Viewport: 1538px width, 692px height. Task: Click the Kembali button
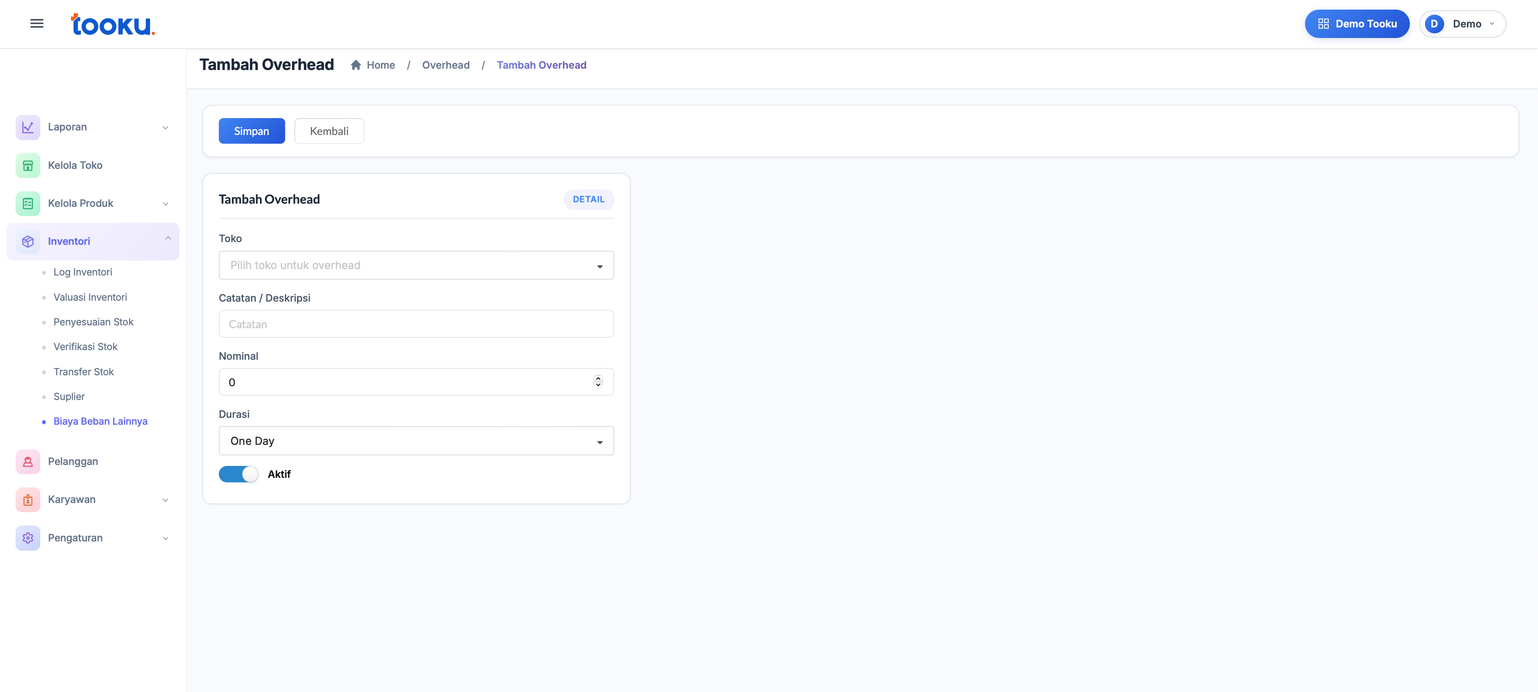coord(329,131)
